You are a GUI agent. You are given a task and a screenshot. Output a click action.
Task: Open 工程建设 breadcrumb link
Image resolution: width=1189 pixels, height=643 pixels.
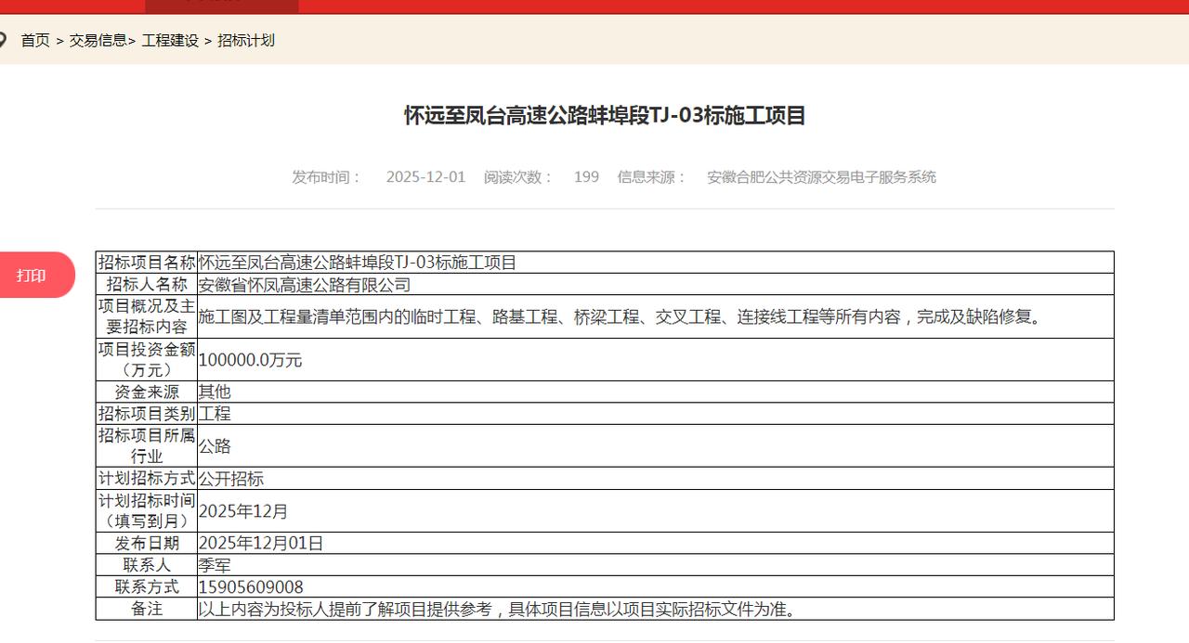pos(170,41)
